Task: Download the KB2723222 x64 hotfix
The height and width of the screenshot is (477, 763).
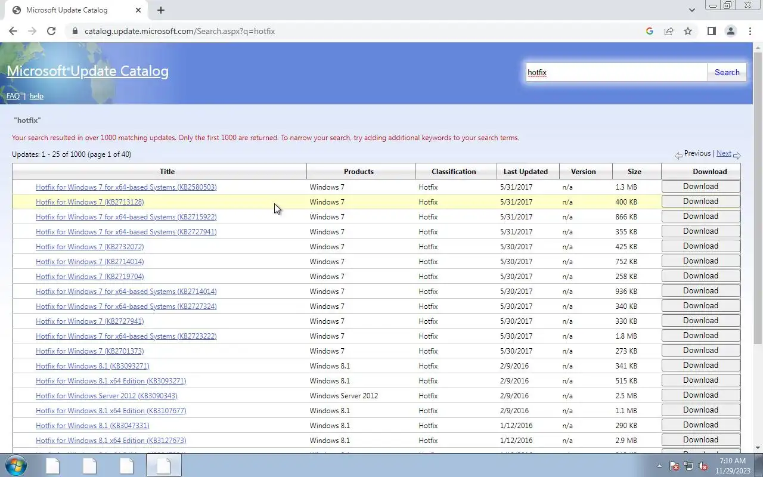Action: click(x=700, y=336)
